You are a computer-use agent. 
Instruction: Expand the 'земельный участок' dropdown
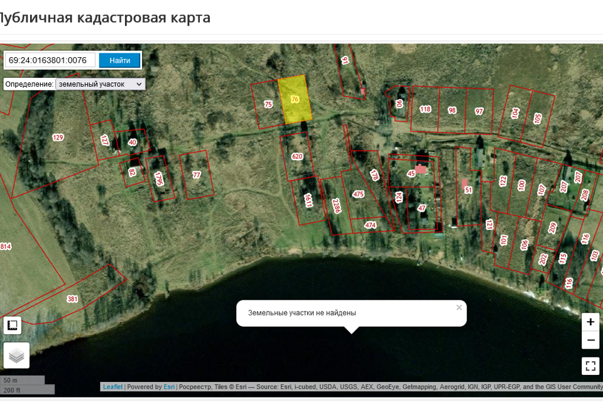click(x=100, y=84)
